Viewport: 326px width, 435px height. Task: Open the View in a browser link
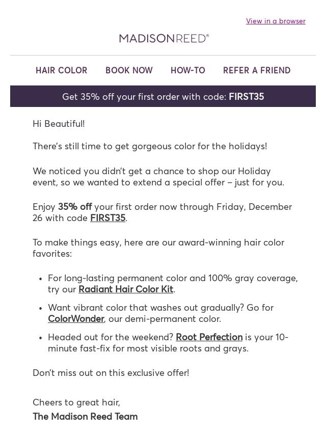276,21
